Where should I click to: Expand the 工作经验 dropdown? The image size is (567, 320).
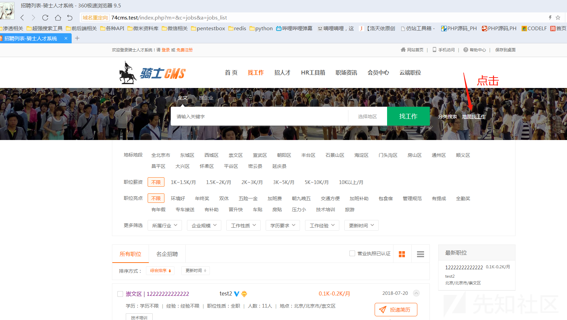pos(322,226)
